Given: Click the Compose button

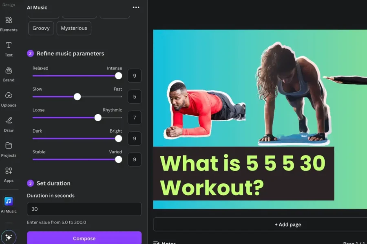Looking at the screenshot, I should (84, 238).
